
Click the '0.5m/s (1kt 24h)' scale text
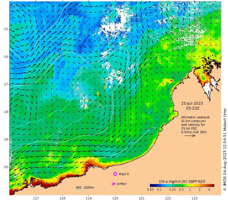(x=194, y=132)
